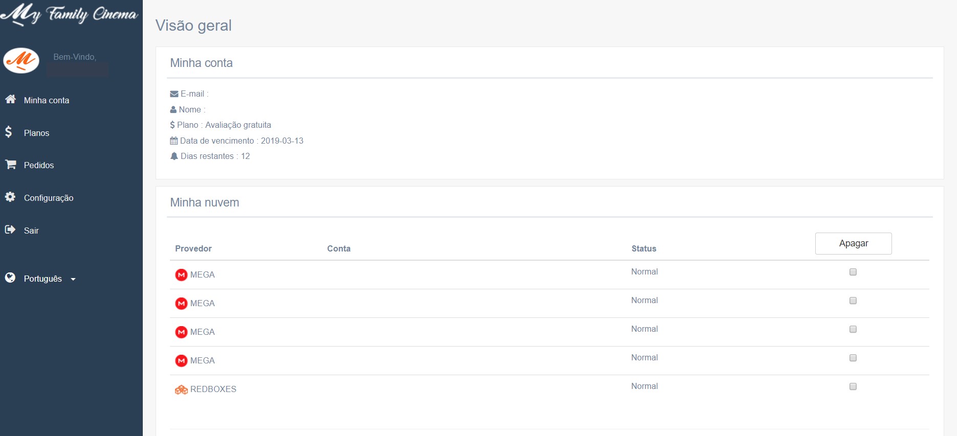Click the fourth MEGA row's red logo
957x436 pixels.
click(x=181, y=361)
